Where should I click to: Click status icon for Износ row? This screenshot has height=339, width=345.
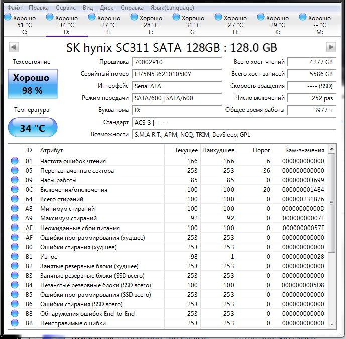click(15, 256)
